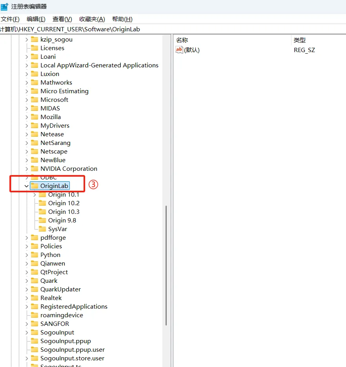Click the Origin 10.3 folder icon
The image size is (346, 367).
coord(42,212)
